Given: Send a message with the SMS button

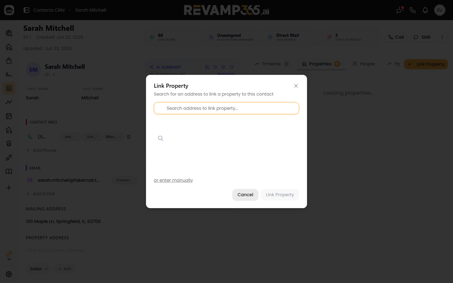Looking at the screenshot, I should pos(422,37).
